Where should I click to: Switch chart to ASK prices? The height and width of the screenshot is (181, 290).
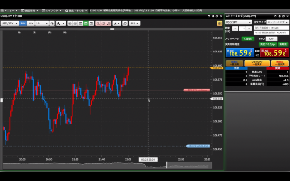click(x=31, y=24)
